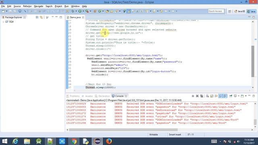Click the SQA project in Package Explorer
Image resolution: width=258 pixels, height=145 pixels.
(x=10, y=22)
